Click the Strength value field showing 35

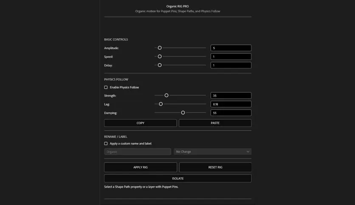[x=231, y=95]
